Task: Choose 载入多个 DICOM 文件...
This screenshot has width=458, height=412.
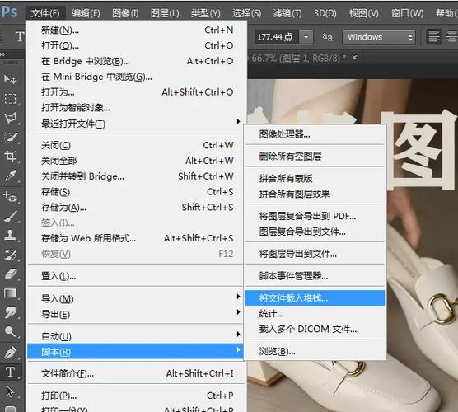Action: tap(315, 330)
